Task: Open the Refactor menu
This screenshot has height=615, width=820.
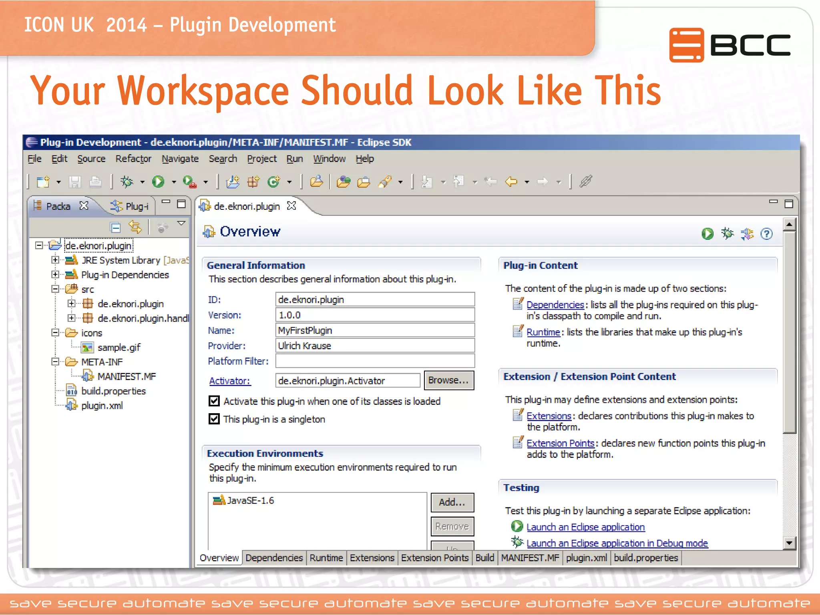Action: pyautogui.click(x=133, y=159)
